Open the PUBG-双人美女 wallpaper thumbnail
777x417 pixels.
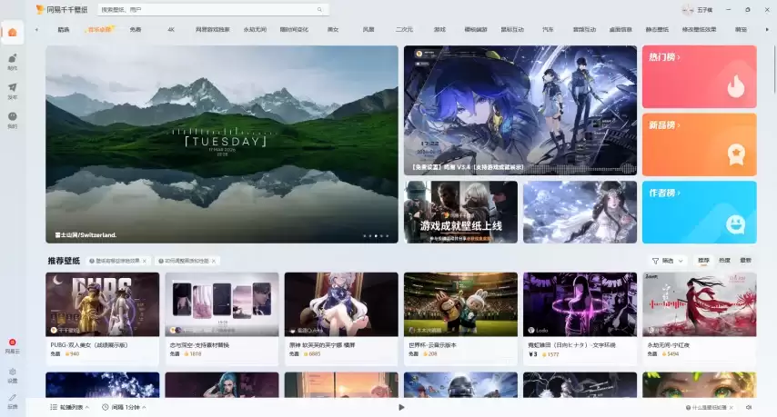click(103, 304)
